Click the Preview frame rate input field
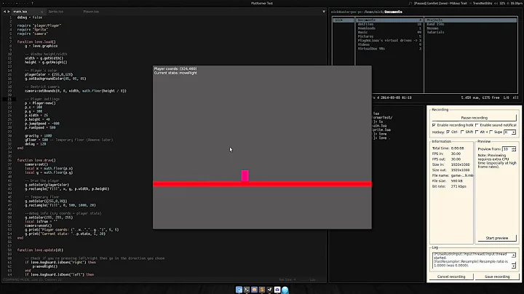This screenshot has height=294, width=524. (x=507, y=149)
